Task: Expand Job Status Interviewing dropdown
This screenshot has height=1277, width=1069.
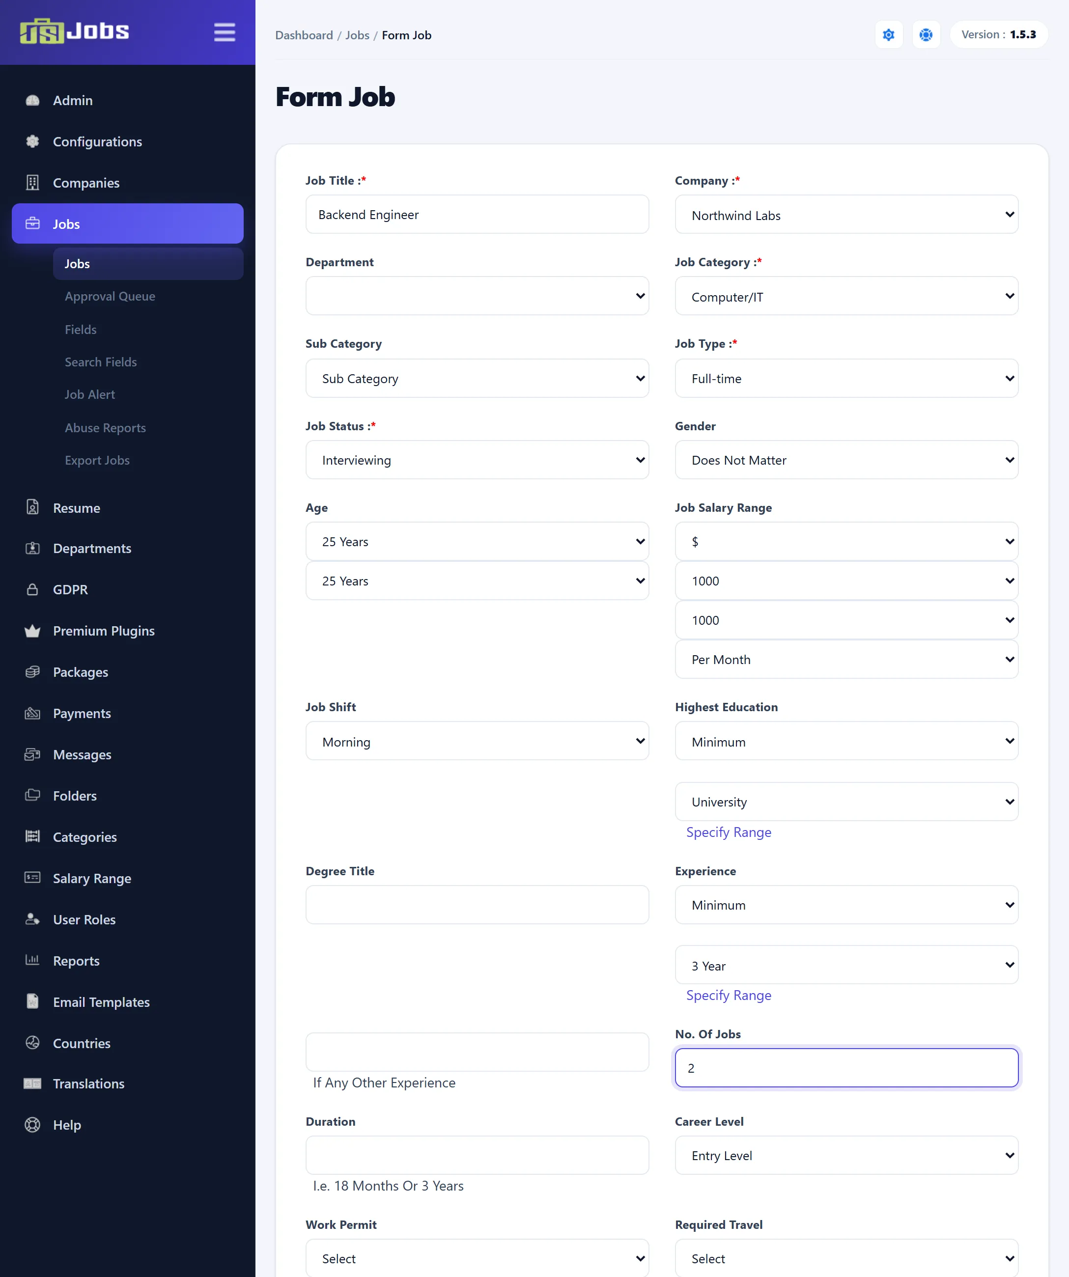Action: 478,460
